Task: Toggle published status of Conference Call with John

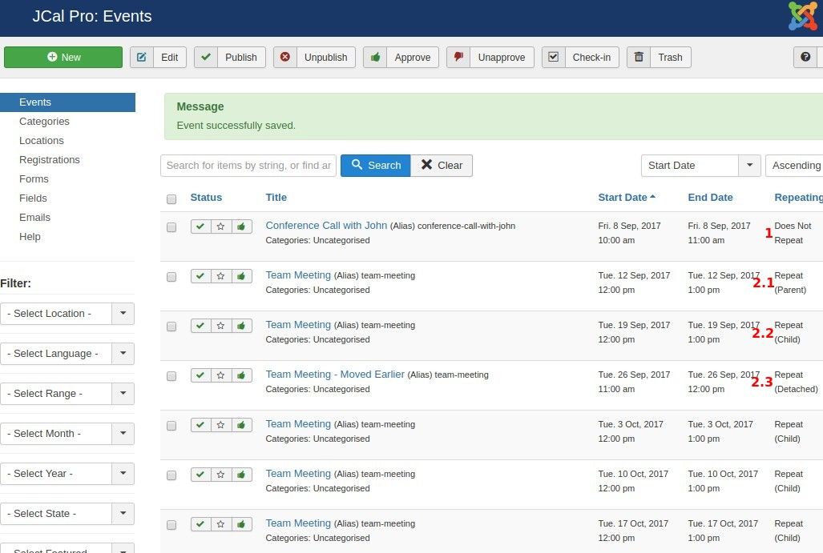Action: (200, 226)
